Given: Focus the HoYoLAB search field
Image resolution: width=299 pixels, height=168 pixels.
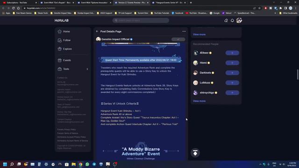Looking at the screenshot, I should [141, 21].
